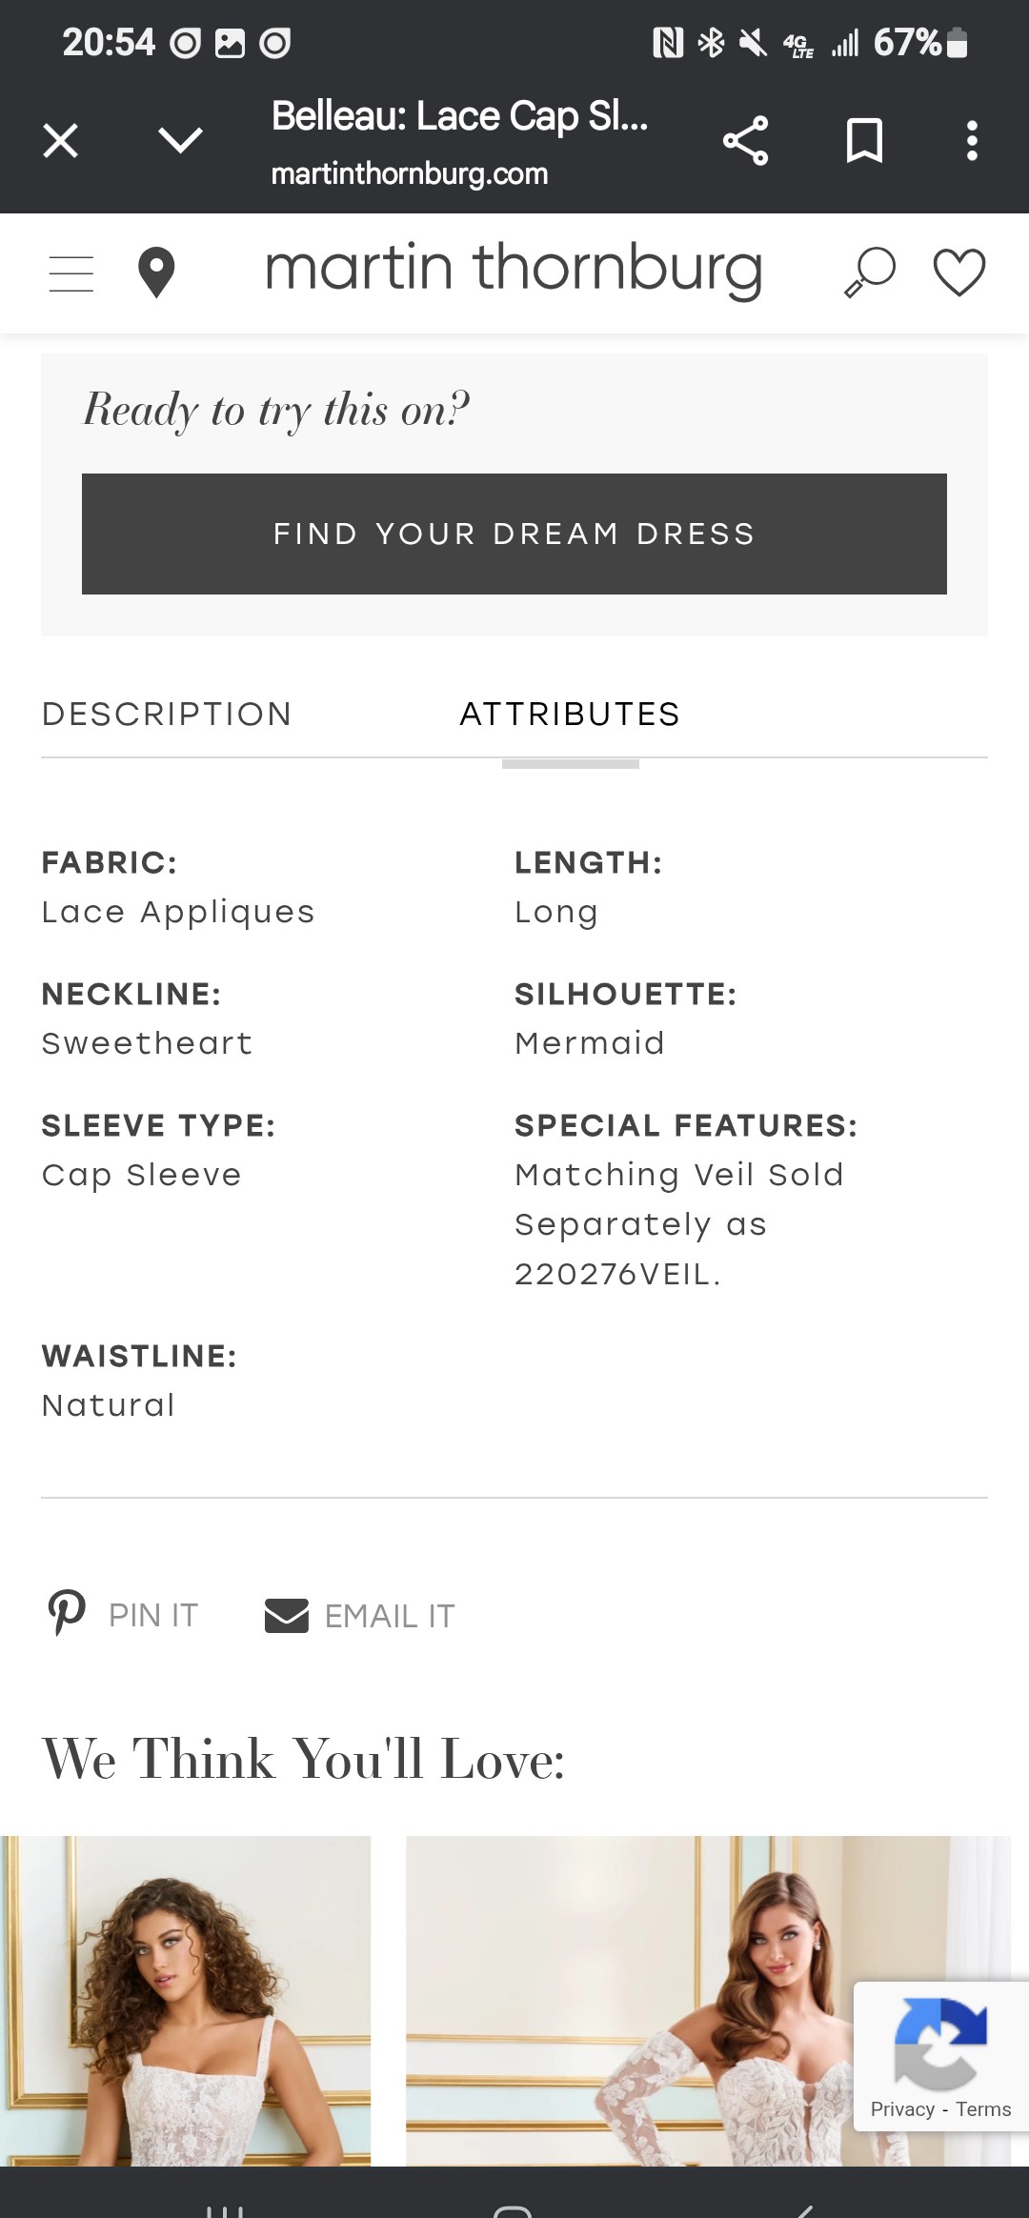The image size is (1029, 2218).
Task: Tap the store locator pin icon
Action: pyautogui.click(x=156, y=273)
